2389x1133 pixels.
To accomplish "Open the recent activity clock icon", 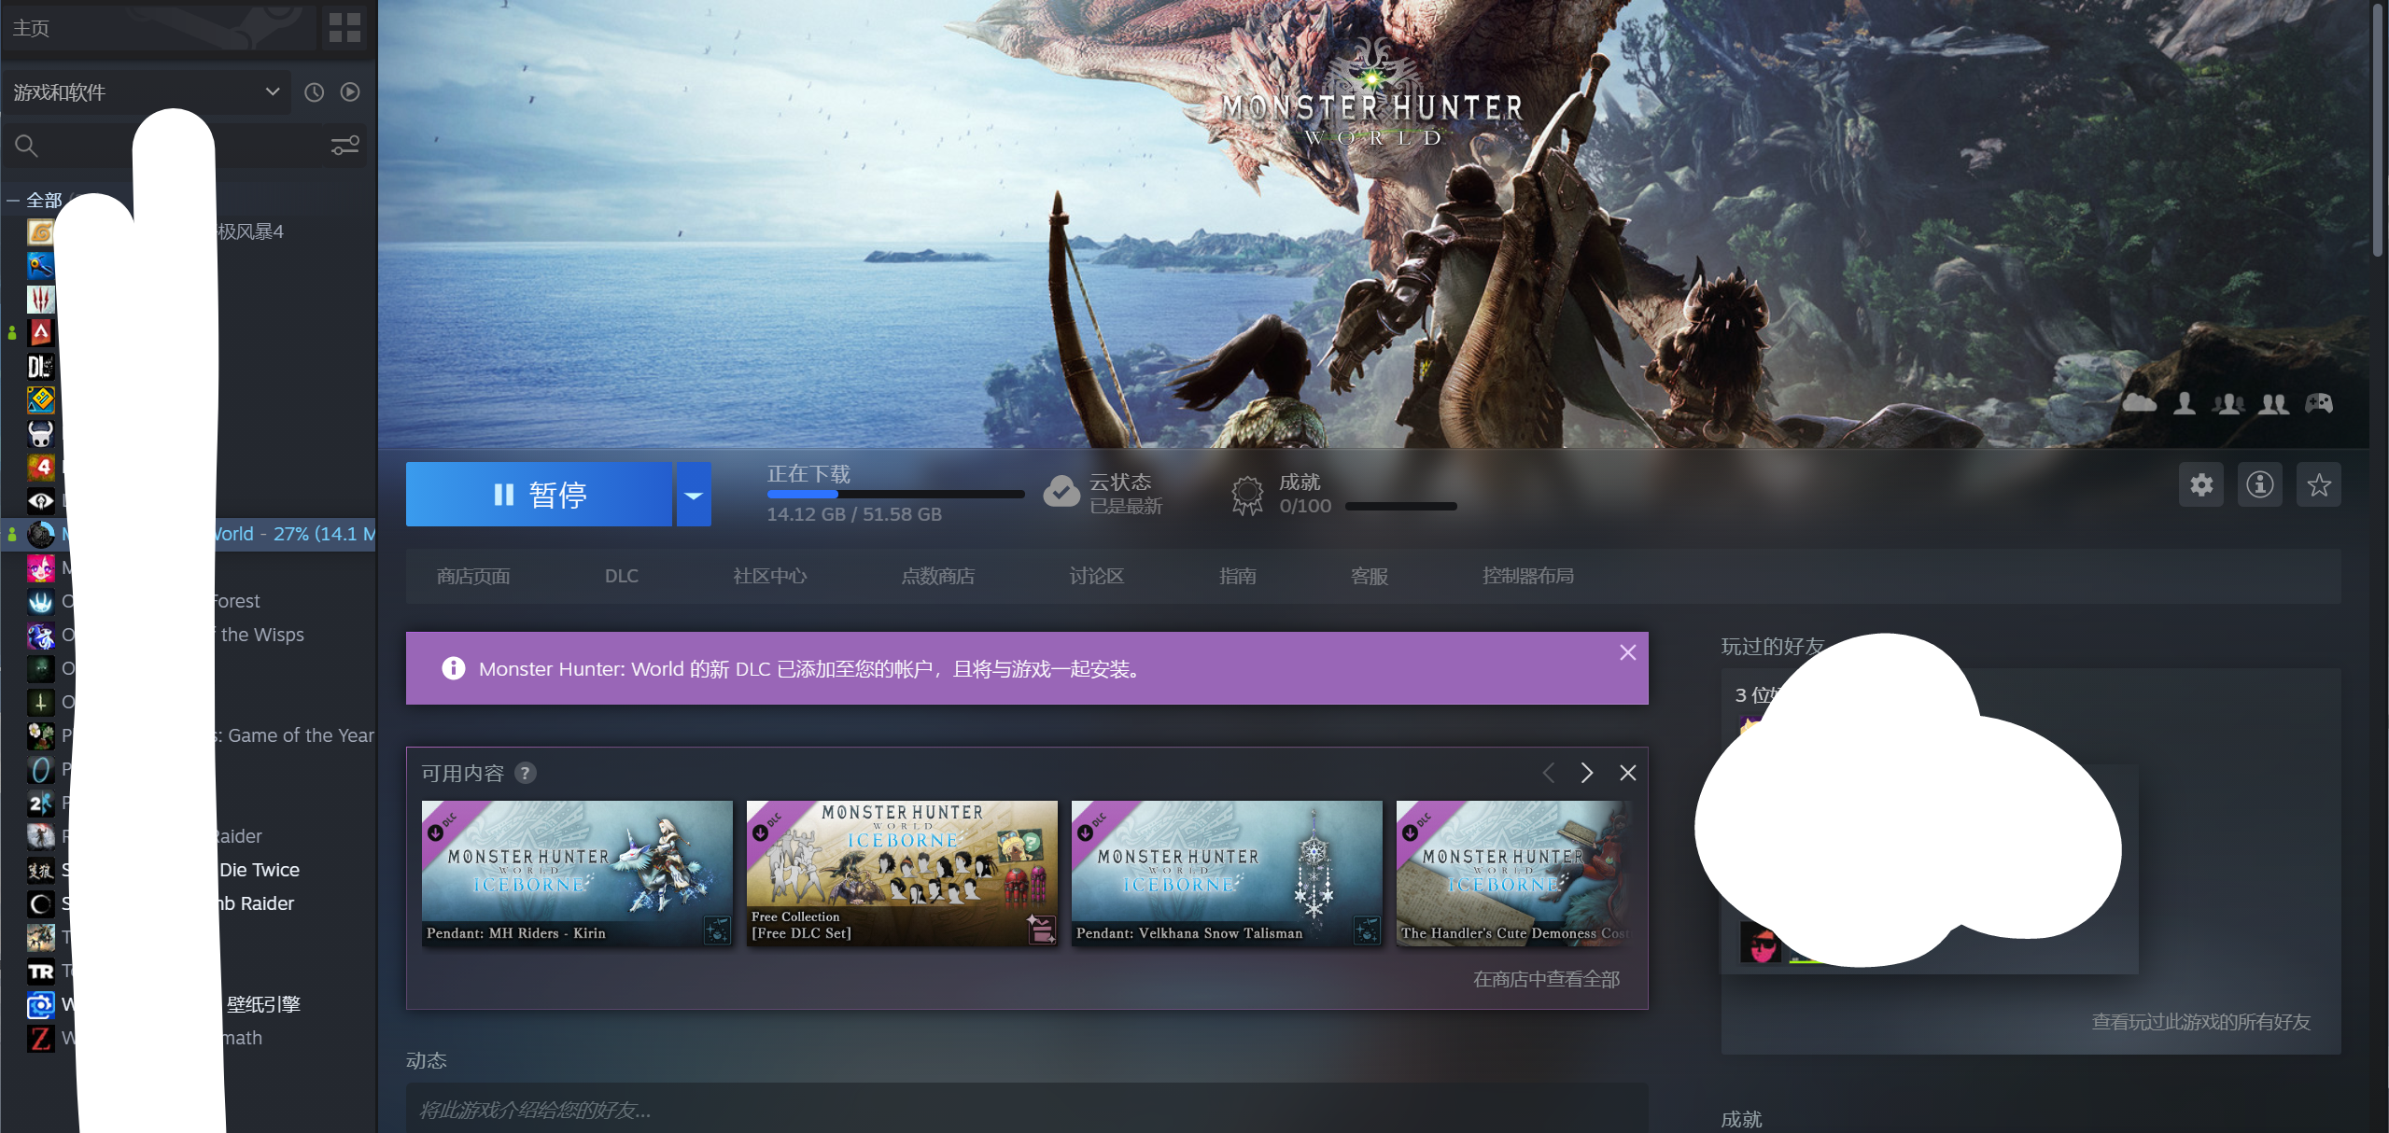I will tap(315, 92).
